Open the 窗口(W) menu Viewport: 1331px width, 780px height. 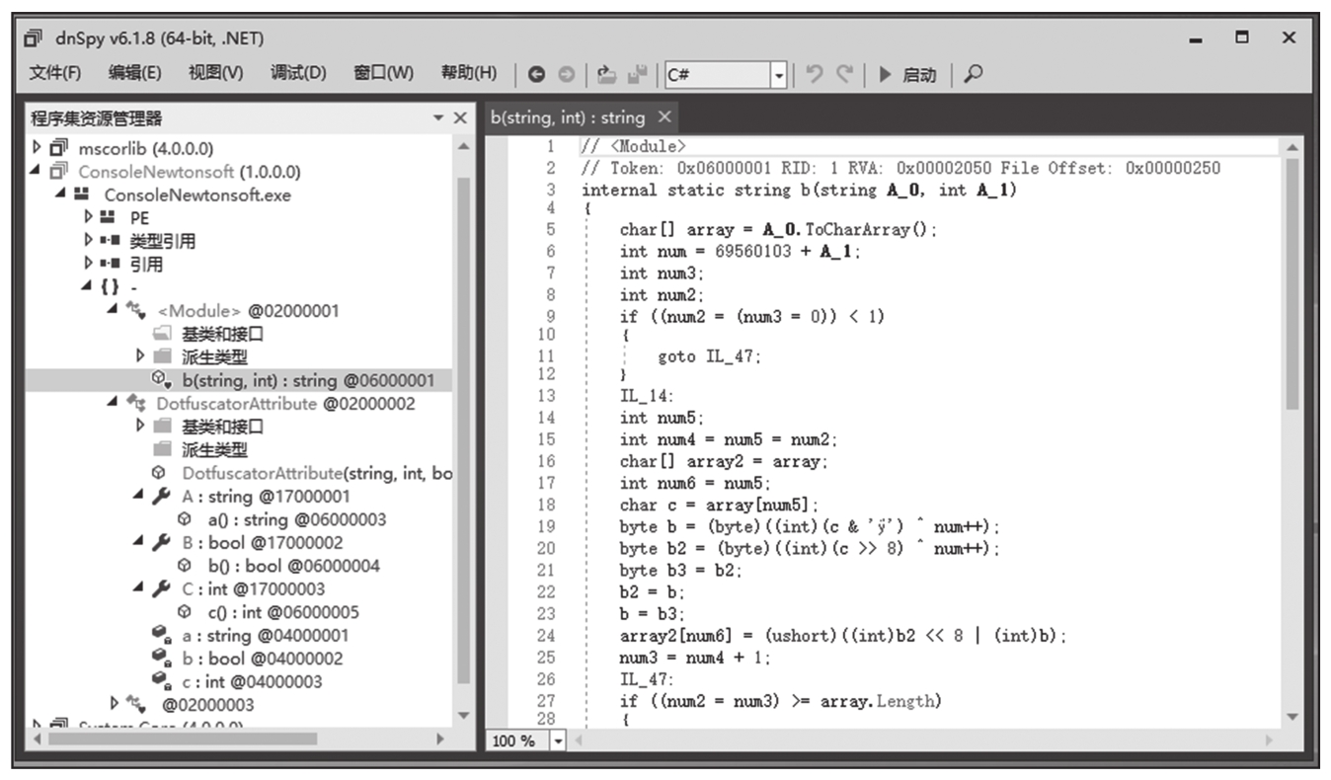383,73
